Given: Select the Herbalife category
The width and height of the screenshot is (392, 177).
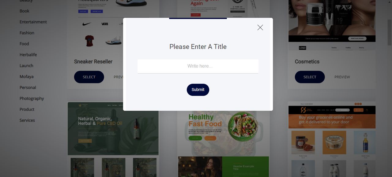Looking at the screenshot, I should pos(28,55).
